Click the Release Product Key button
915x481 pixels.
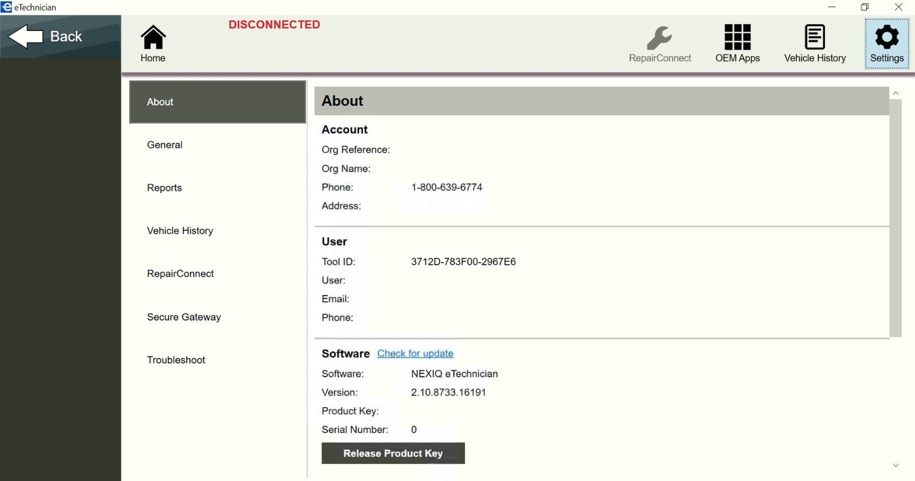393,453
